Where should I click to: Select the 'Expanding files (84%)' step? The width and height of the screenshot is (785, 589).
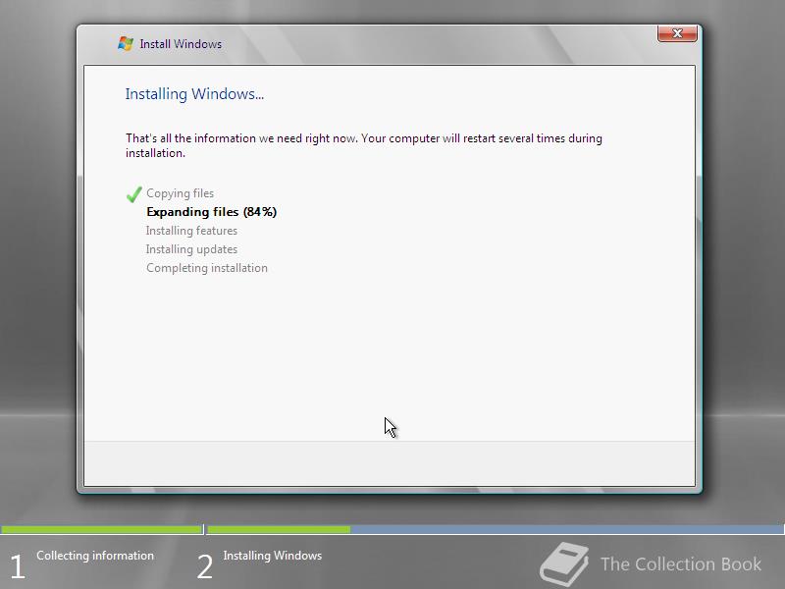click(x=211, y=212)
